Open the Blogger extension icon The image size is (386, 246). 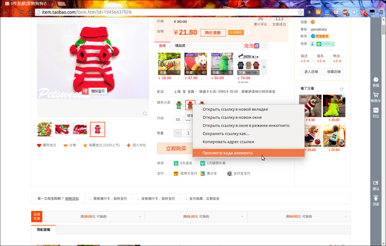click(x=318, y=12)
